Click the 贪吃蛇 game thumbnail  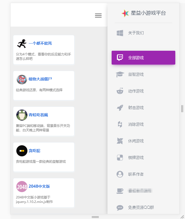point(22,151)
